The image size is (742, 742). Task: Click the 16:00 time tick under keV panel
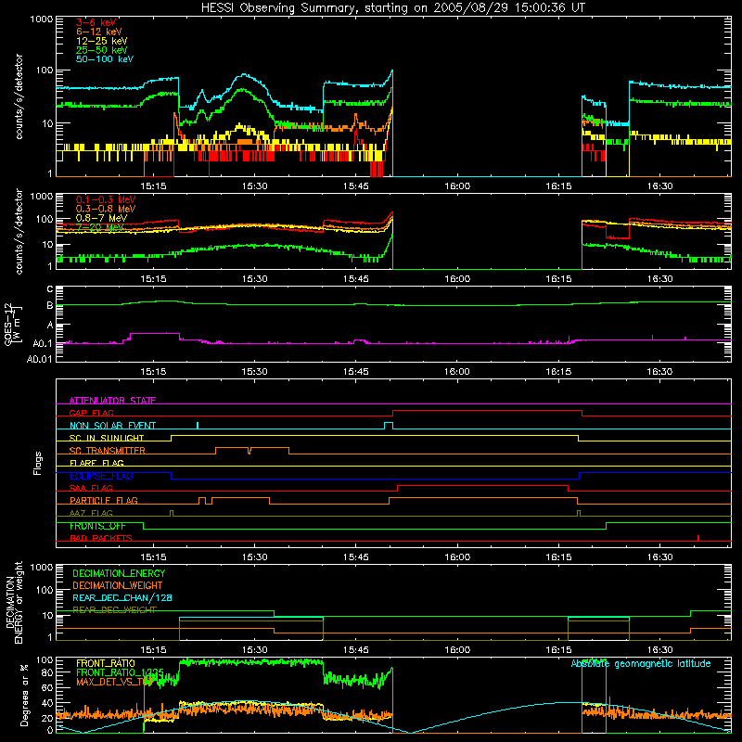(457, 186)
